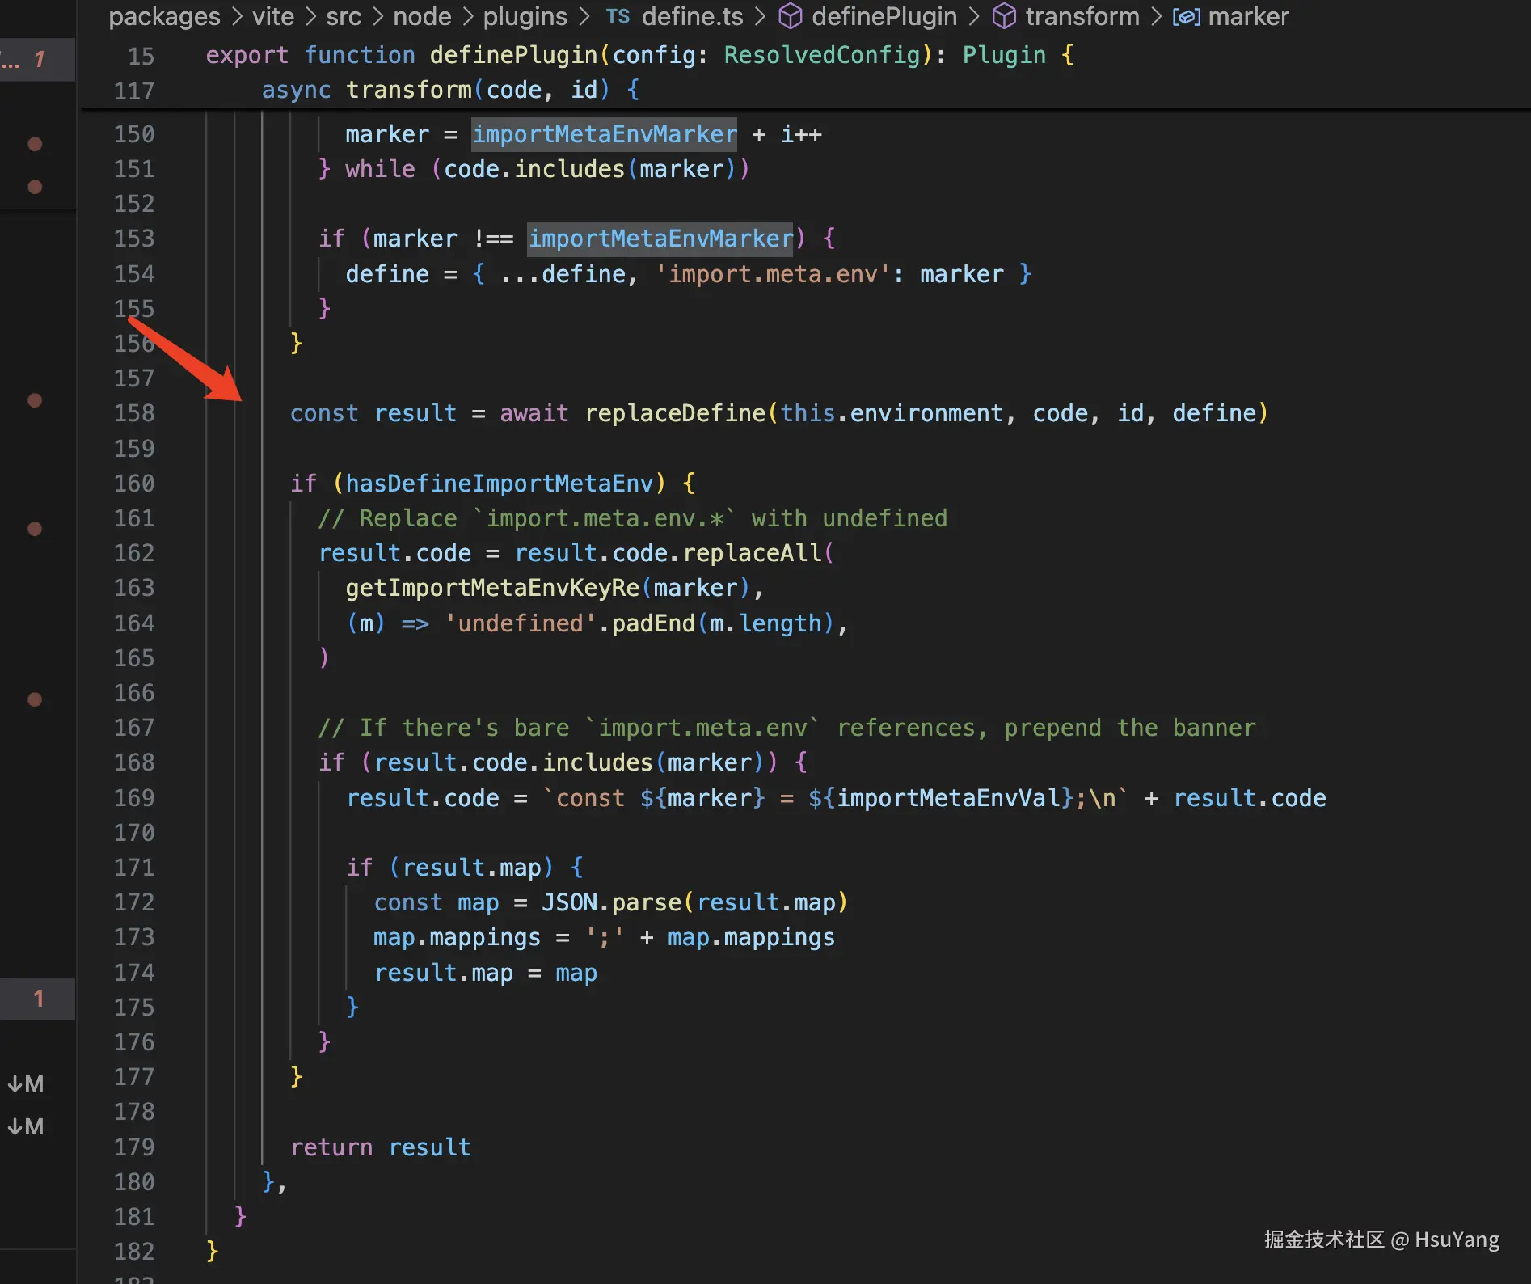Click the JSON.parse call on line 172
Viewport: 1531px width, 1284px height.
pyautogui.click(x=611, y=902)
